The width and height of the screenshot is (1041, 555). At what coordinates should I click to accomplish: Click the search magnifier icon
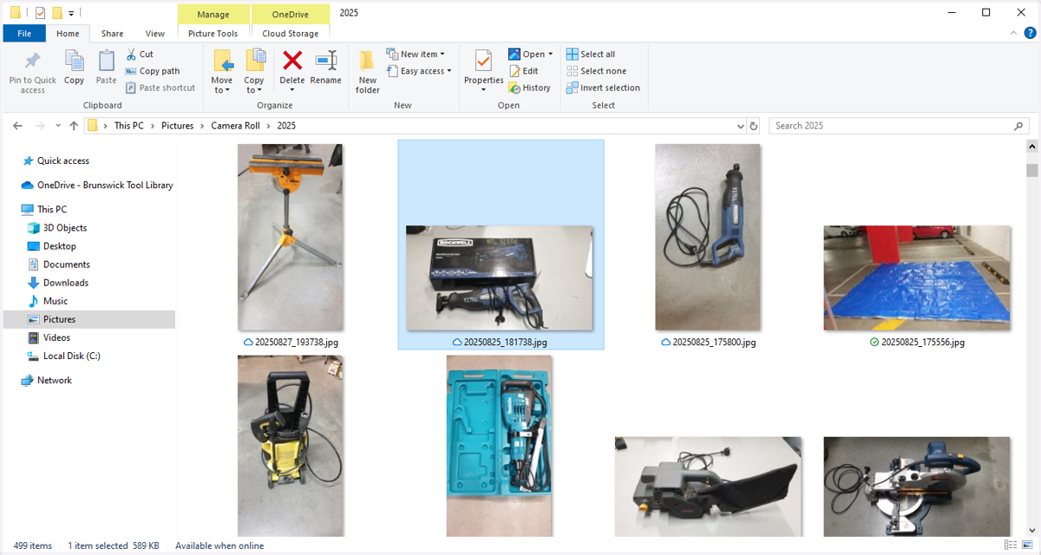pyautogui.click(x=1019, y=126)
